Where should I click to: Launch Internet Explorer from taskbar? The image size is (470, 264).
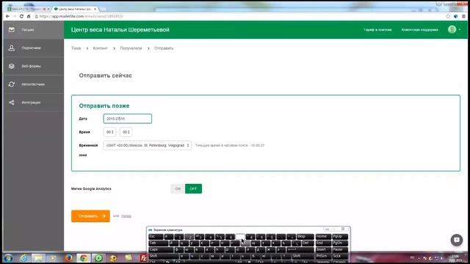(x=23, y=258)
